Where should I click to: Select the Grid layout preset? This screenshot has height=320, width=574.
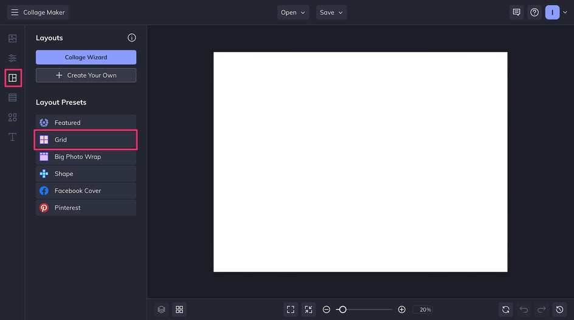click(x=86, y=140)
